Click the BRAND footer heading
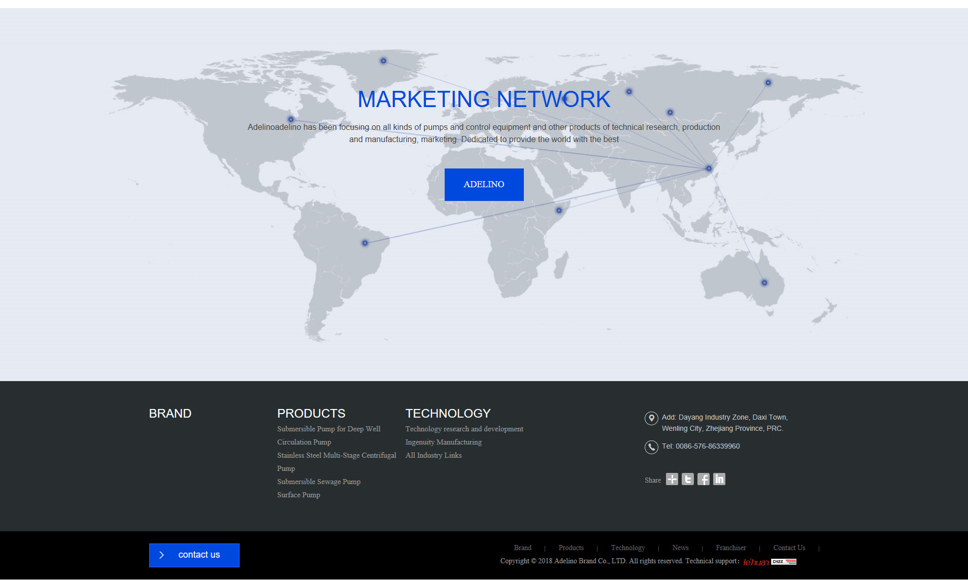The height and width of the screenshot is (580, 968). pos(170,414)
